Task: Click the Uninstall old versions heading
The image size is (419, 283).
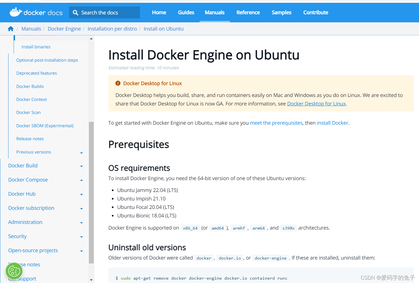Action: [x=147, y=248]
